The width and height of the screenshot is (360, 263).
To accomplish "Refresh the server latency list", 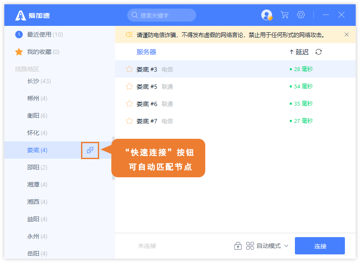I will [319, 52].
